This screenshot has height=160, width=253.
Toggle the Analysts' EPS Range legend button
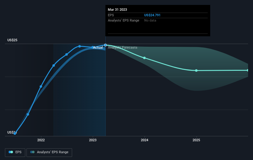coord(49,152)
